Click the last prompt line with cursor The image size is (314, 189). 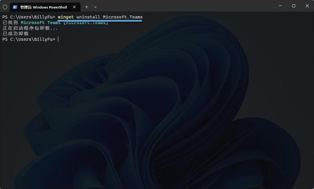pyautogui.click(x=30, y=39)
